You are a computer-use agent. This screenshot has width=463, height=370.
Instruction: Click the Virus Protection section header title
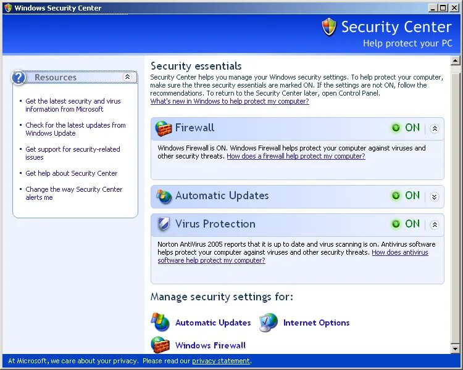(x=215, y=224)
